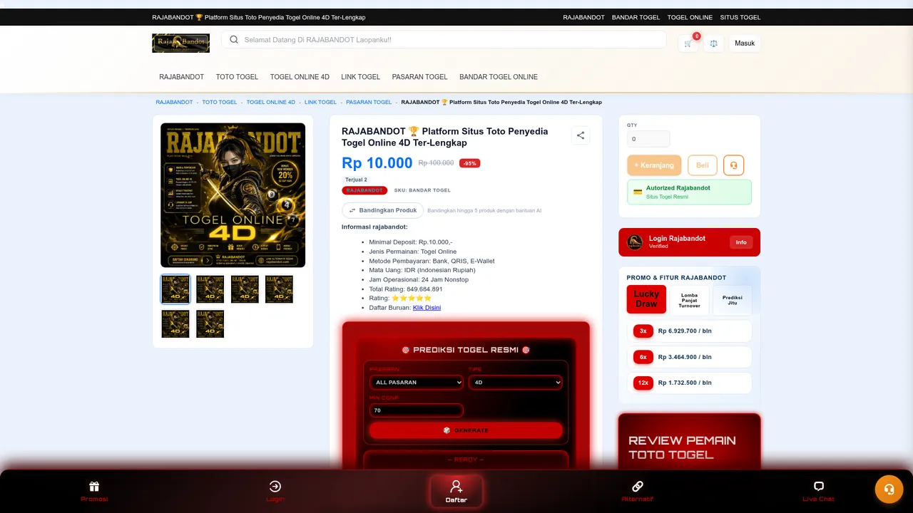Select the first product thumbnail
913x513 pixels.
tap(175, 289)
